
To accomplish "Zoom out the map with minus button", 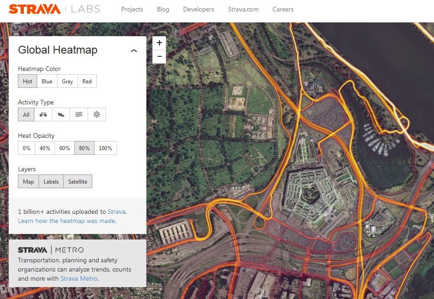I will point(159,57).
